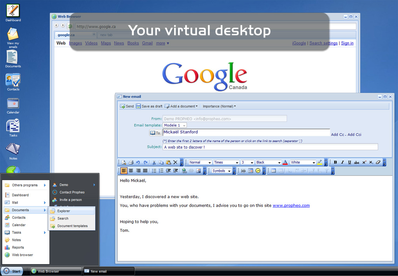Open print preview in the email editor toolbar
The width and height of the screenshot is (398, 276).
pyautogui.click(x=124, y=162)
